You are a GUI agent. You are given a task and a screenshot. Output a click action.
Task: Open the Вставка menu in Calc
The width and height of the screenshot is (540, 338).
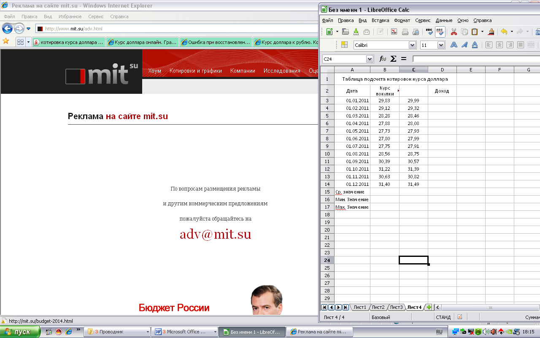point(380,20)
